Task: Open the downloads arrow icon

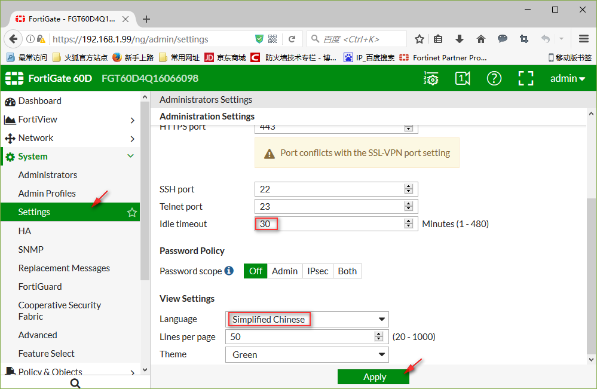Action: pyautogui.click(x=460, y=39)
